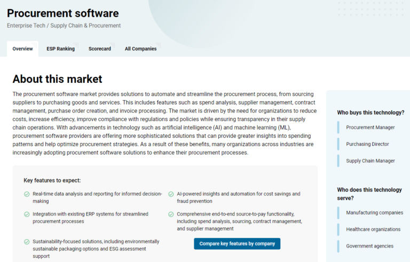Click checkmark icon beside AI-powered insights
Screen dimensions: 410x262
point(171,194)
